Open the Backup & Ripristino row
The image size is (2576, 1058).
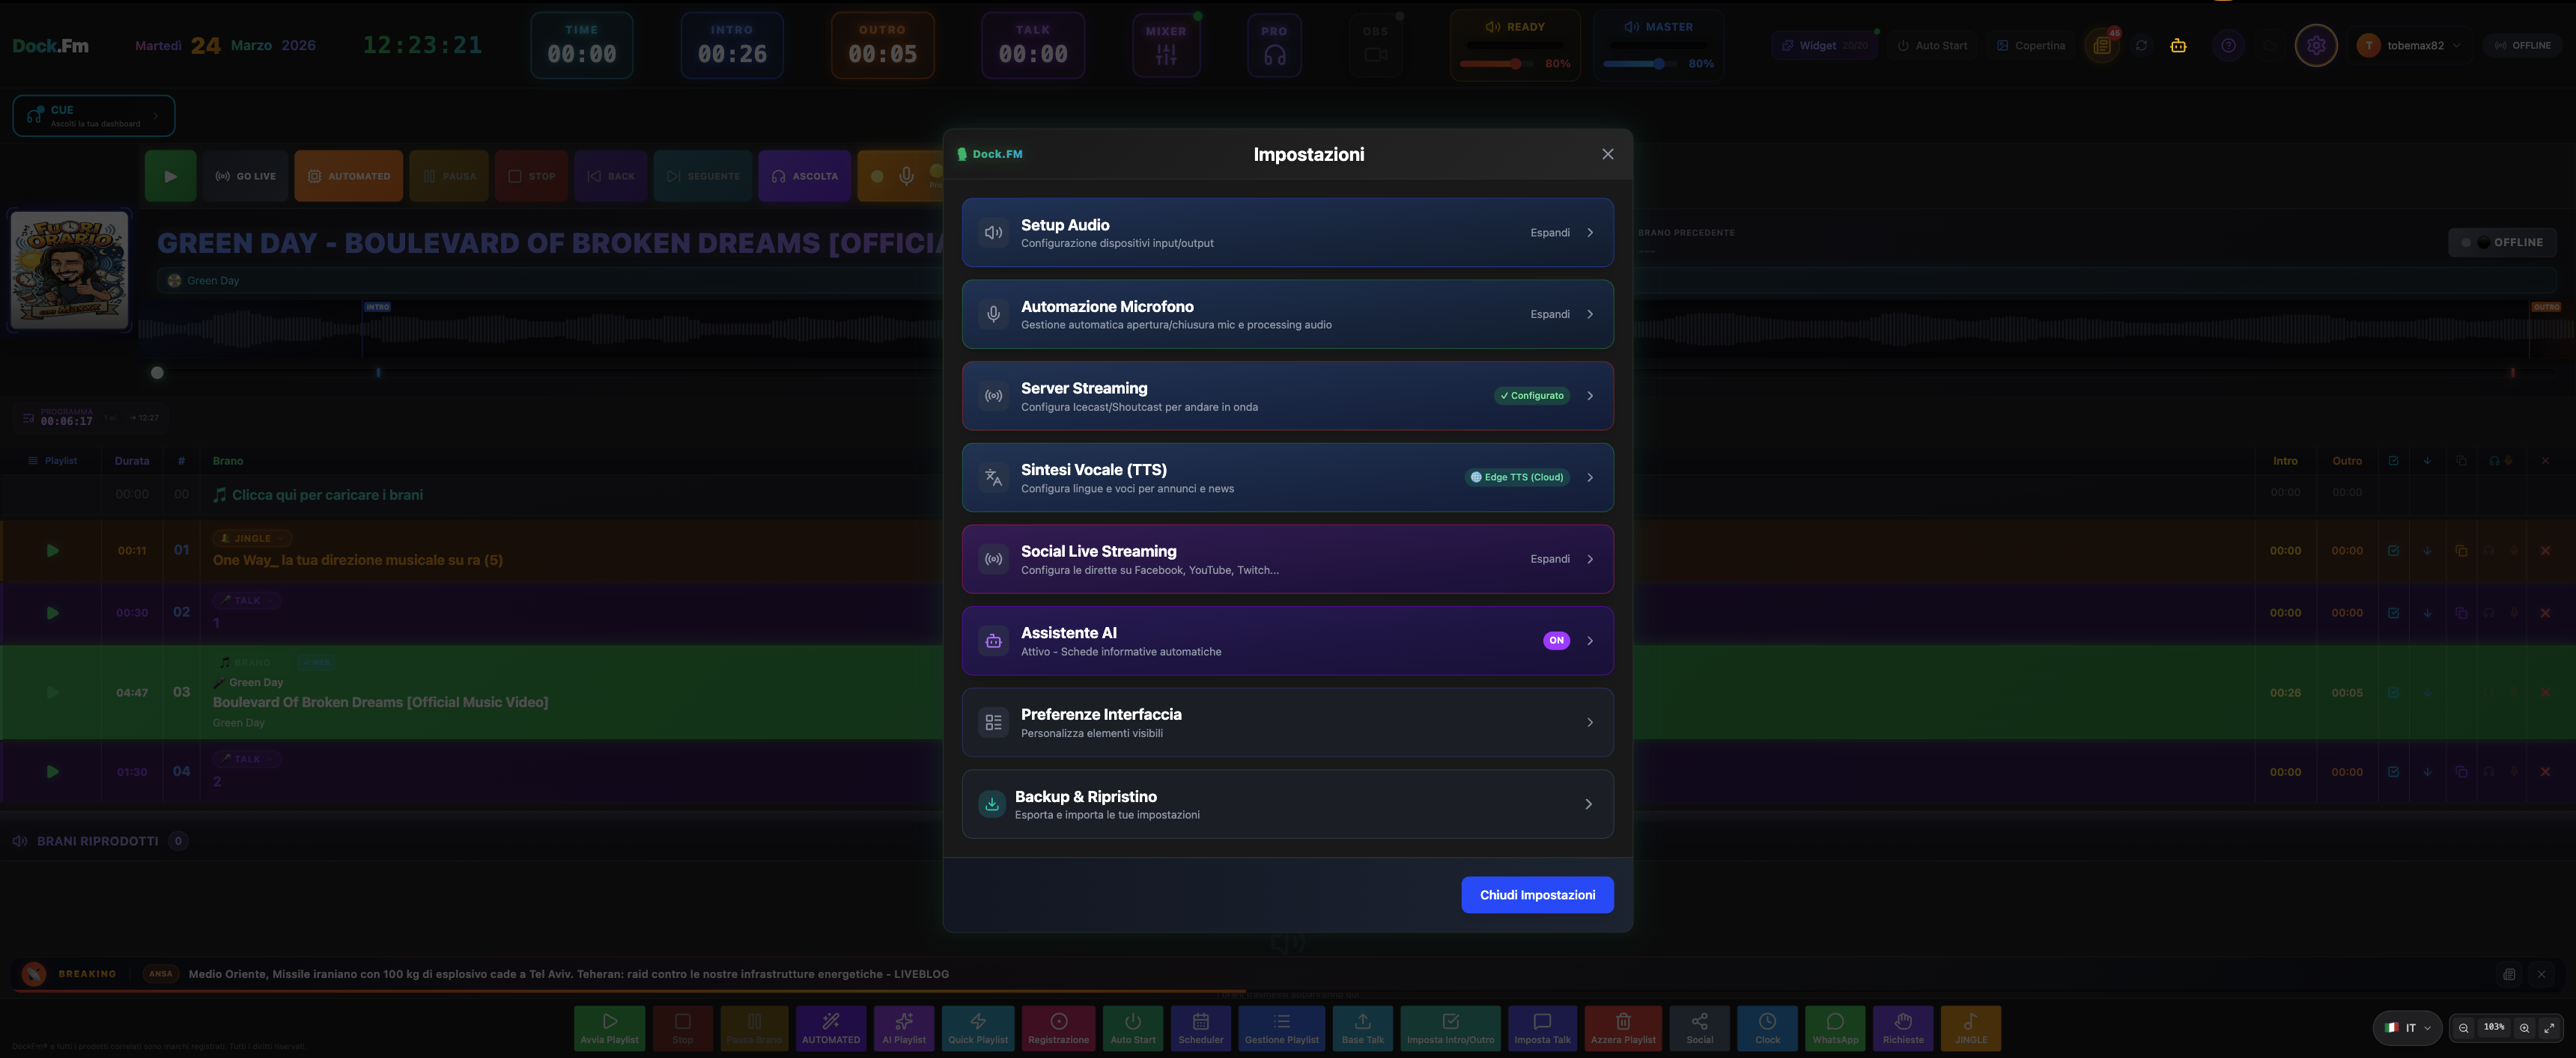coord(1287,804)
